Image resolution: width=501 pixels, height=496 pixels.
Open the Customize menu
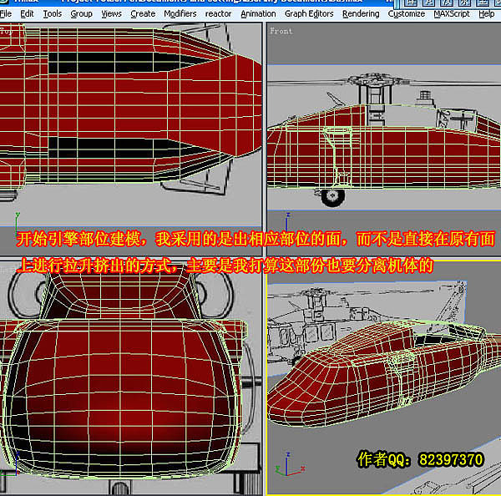click(407, 14)
